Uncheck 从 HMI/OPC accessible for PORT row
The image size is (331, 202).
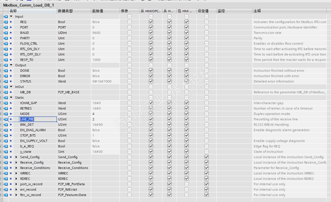(x=151, y=27)
